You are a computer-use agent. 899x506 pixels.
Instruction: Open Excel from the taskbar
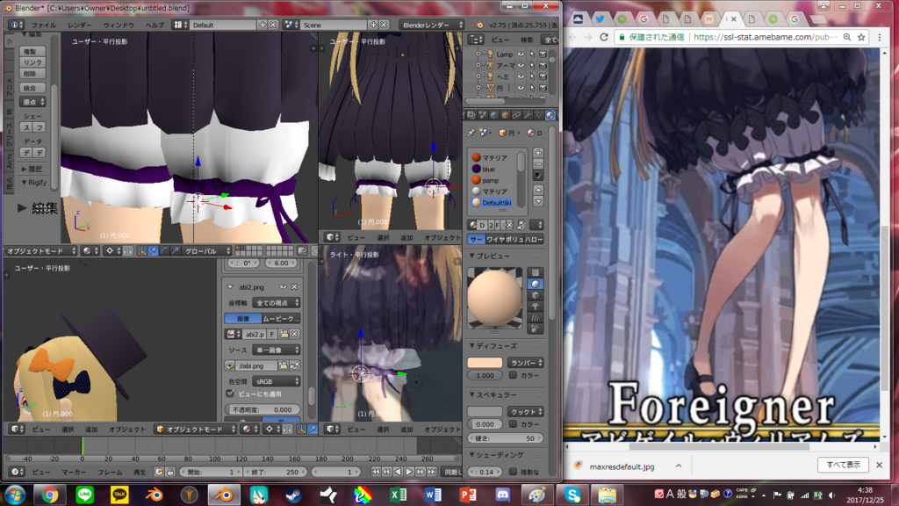click(399, 495)
